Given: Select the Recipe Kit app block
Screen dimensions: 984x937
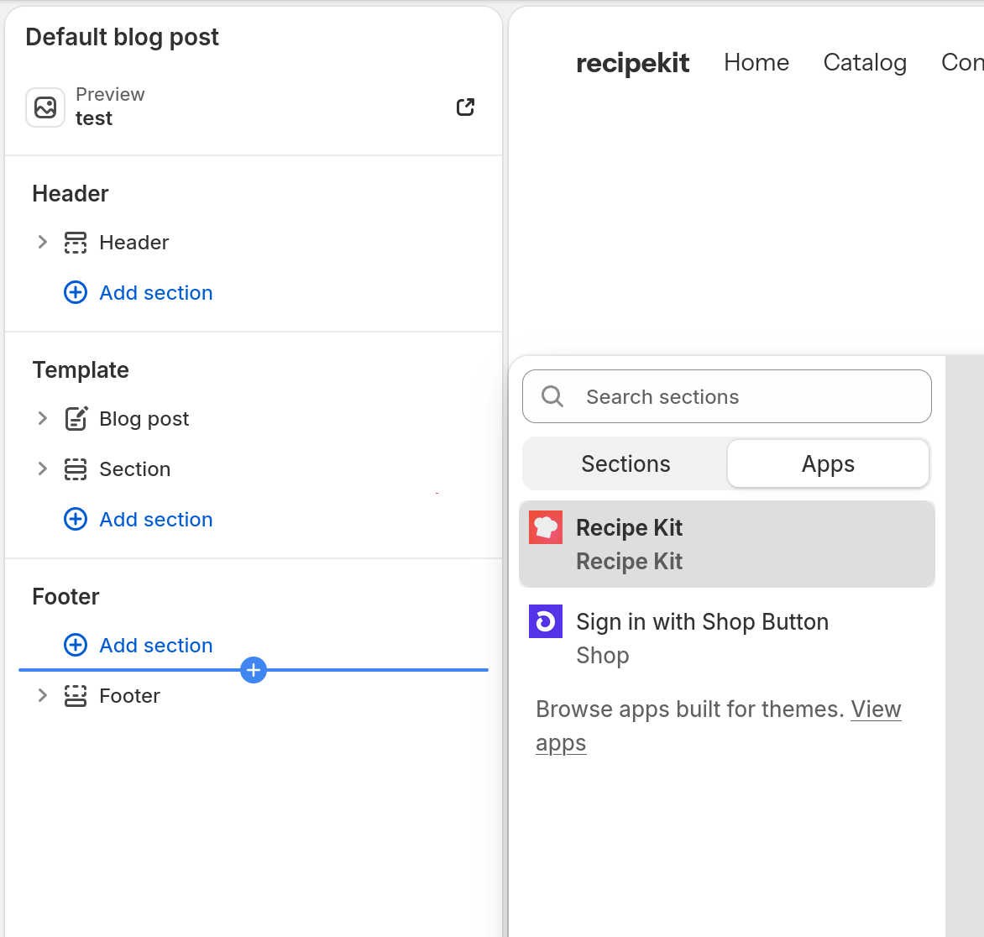Looking at the screenshot, I should tap(727, 544).
